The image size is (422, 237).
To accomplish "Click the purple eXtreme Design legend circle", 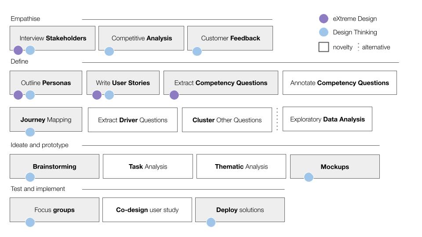I will click(x=324, y=18).
